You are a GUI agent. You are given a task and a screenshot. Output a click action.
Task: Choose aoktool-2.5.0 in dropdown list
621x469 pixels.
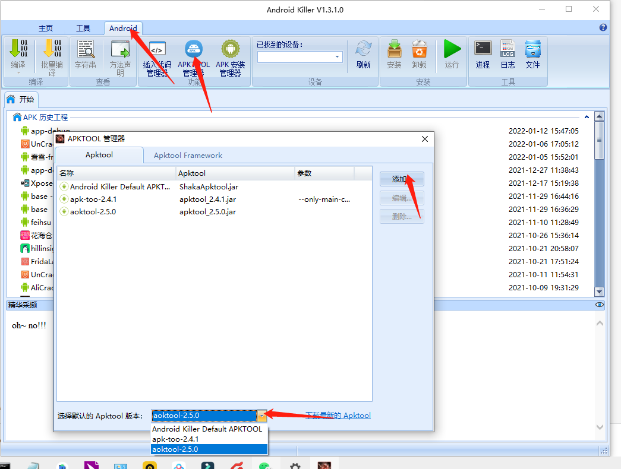click(209, 449)
